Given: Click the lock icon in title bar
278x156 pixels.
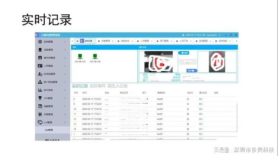Looking at the screenshot, I should pos(183,35).
